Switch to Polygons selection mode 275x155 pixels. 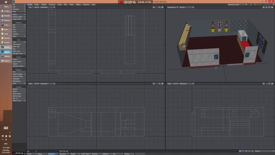point(53,154)
